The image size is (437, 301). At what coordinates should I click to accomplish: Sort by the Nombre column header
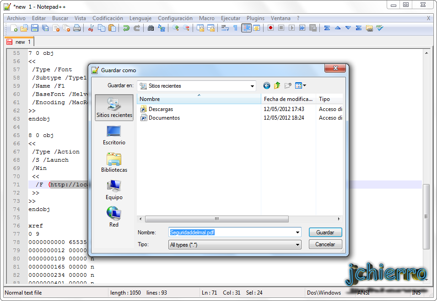click(x=199, y=99)
